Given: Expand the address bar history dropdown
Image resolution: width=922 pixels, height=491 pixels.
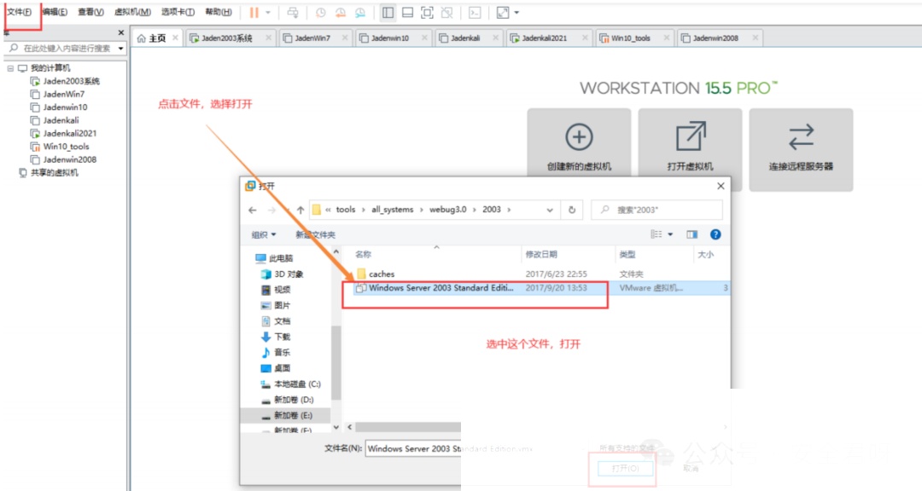Looking at the screenshot, I should click(x=550, y=211).
